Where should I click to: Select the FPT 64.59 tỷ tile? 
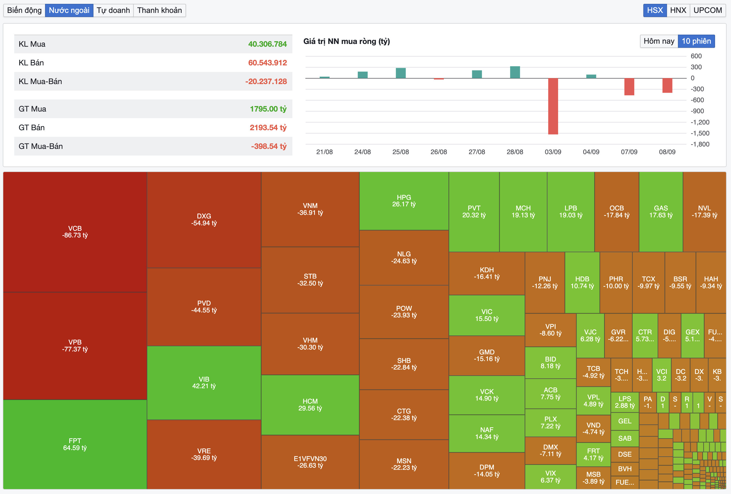[75, 444]
